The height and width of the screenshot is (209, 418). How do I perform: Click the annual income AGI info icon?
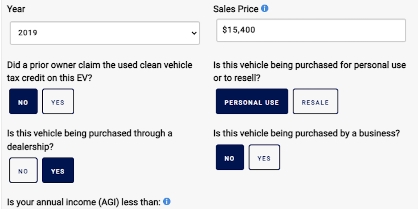coord(167,201)
